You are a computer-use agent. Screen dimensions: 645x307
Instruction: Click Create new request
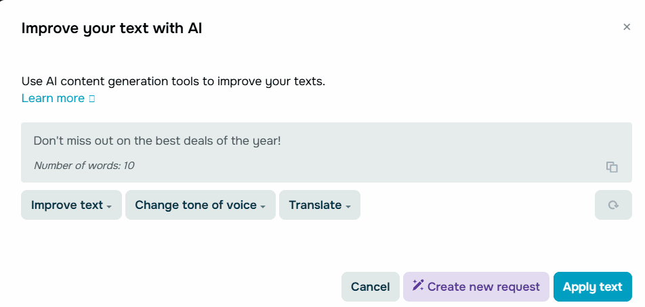pos(476,287)
